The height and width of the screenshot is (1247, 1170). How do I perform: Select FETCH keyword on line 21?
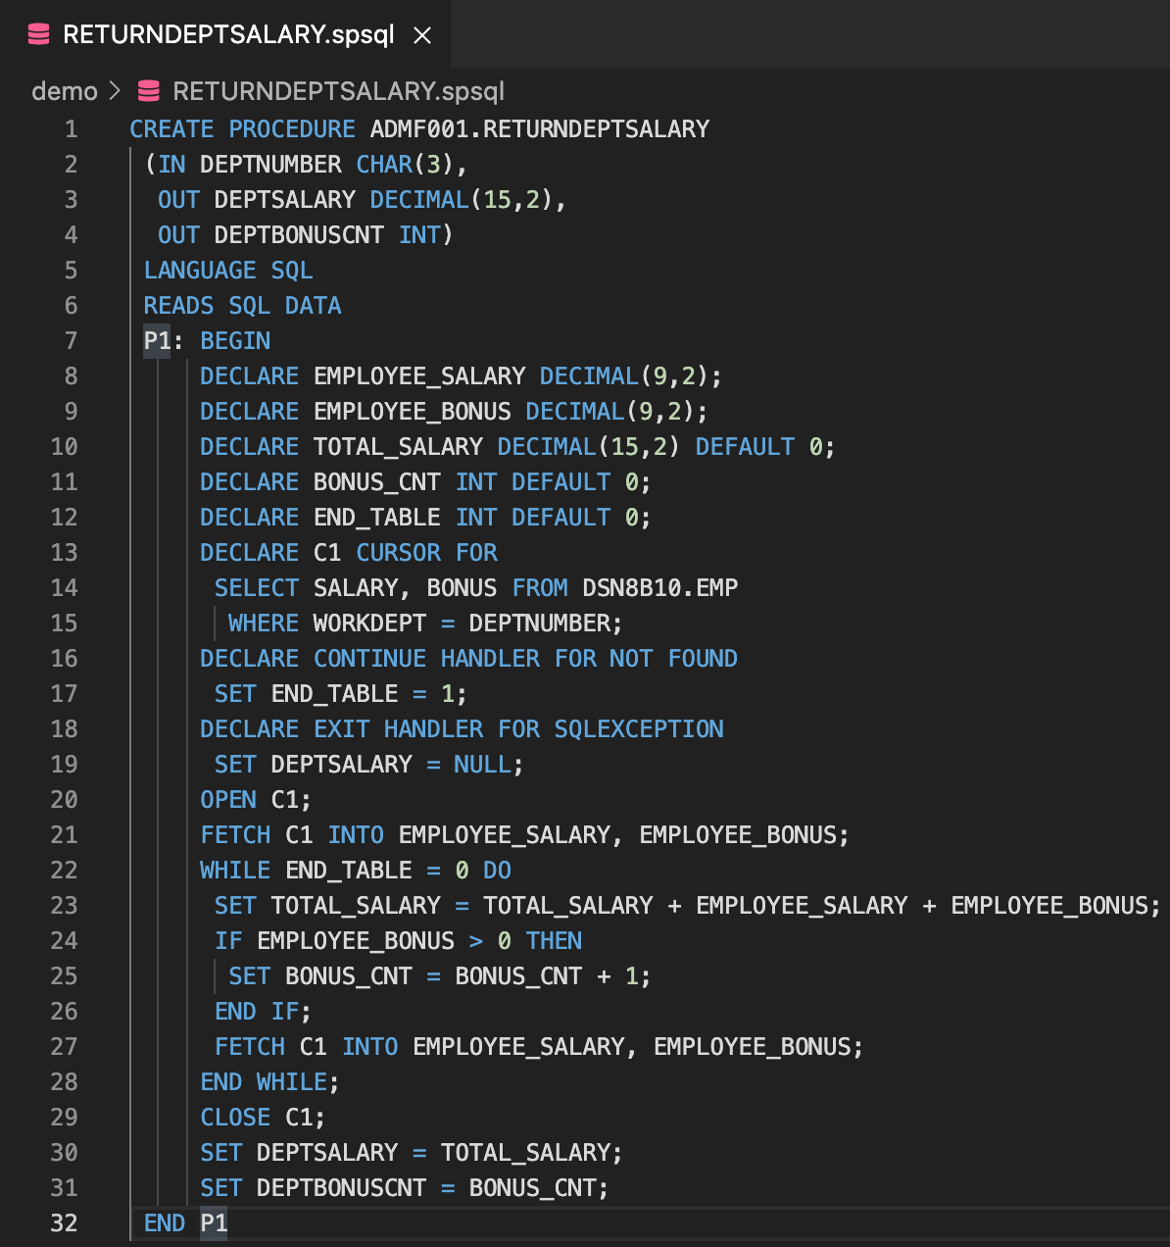tap(234, 834)
